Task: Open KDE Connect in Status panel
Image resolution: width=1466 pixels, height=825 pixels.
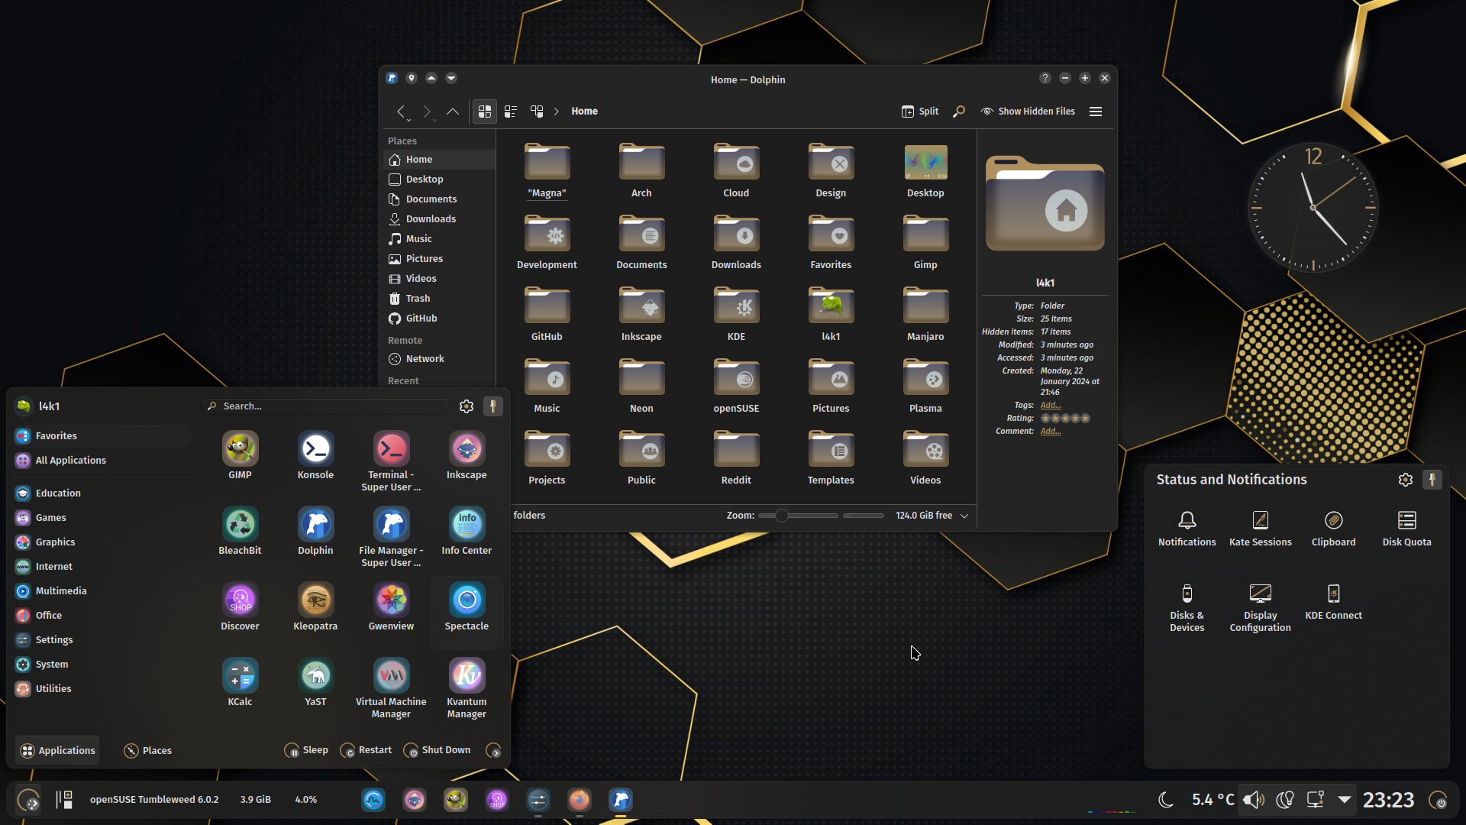Action: [1333, 602]
